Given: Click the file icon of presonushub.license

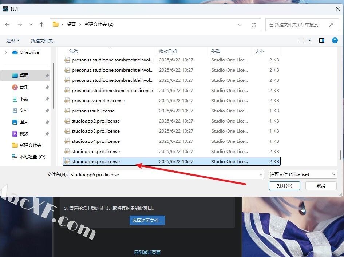Looking at the screenshot, I should coord(67,111).
